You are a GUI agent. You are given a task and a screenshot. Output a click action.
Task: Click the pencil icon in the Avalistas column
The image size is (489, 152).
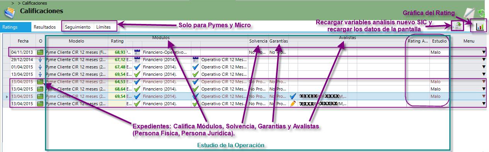click(293, 104)
